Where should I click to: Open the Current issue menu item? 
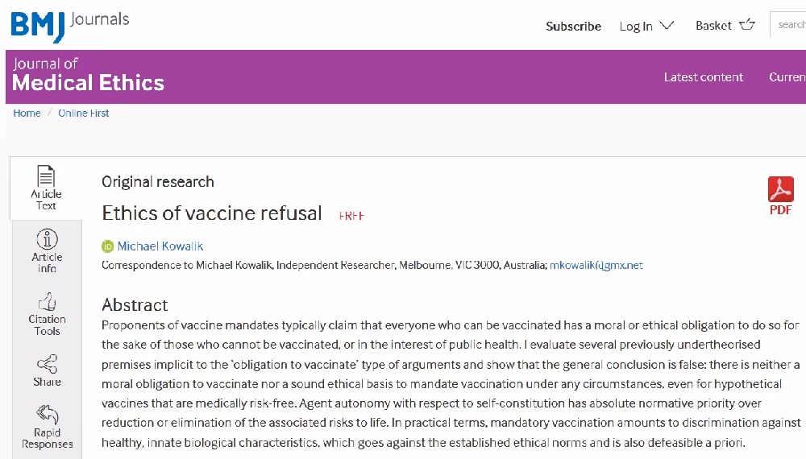787,77
